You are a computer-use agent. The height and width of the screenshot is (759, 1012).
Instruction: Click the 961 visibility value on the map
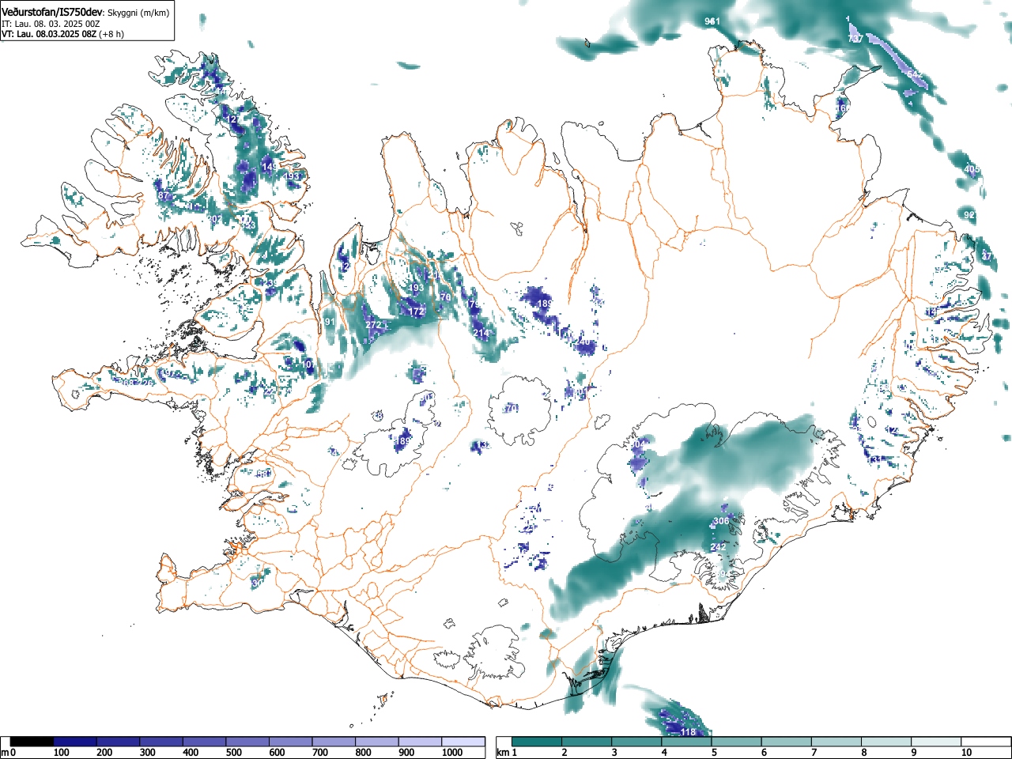click(x=712, y=21)
